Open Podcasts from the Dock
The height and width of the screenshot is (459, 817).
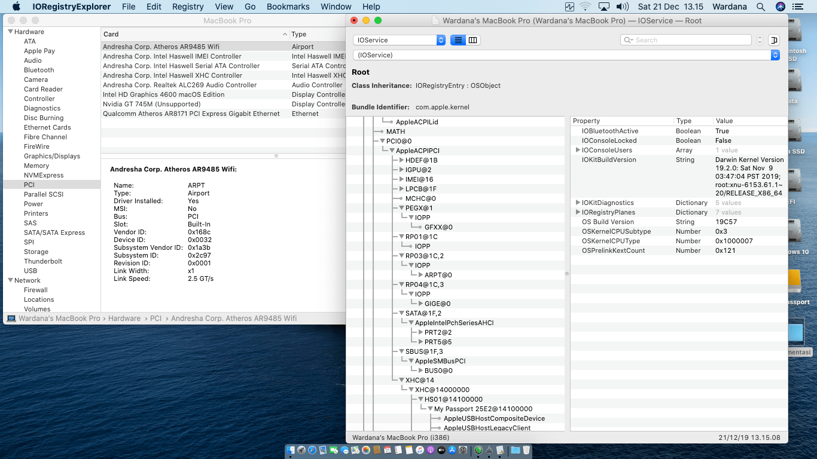(431, 450)
